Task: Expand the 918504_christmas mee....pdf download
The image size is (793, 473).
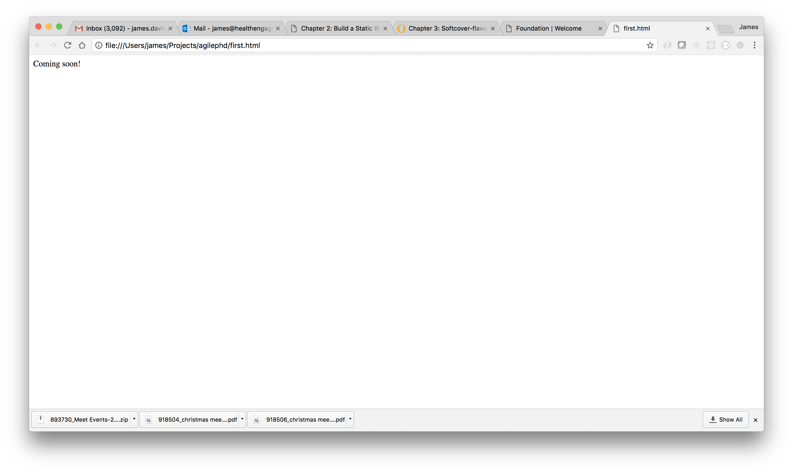Action: coord(242,420)
